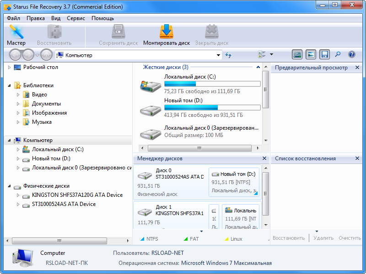The width and height of the screenshot is (366, 274).
Task: Open help with the question mark icon
Action: 351,54
